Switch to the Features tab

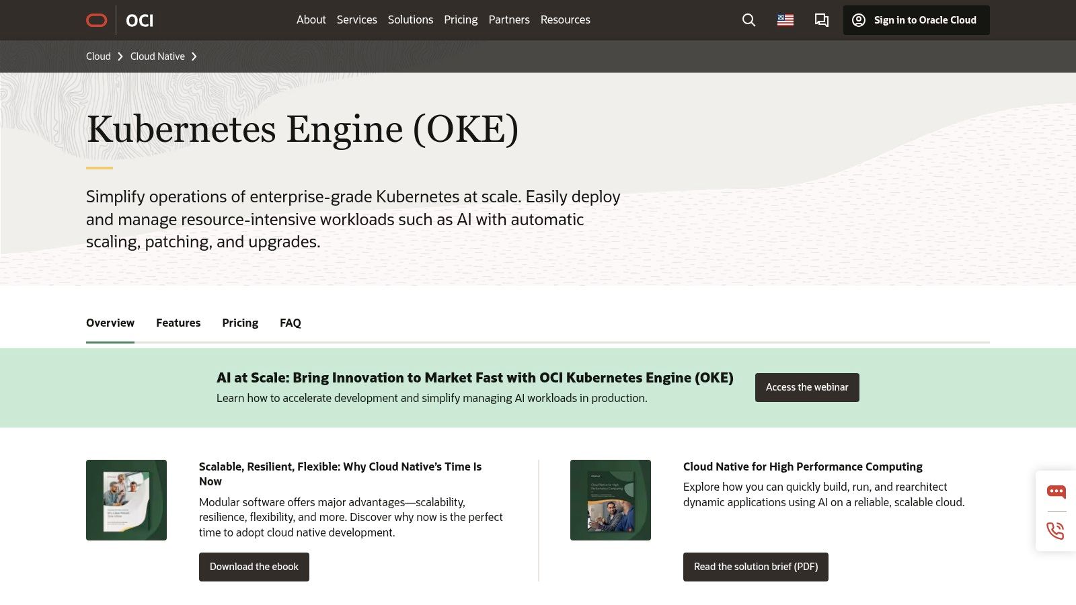[x=178, y=323]
